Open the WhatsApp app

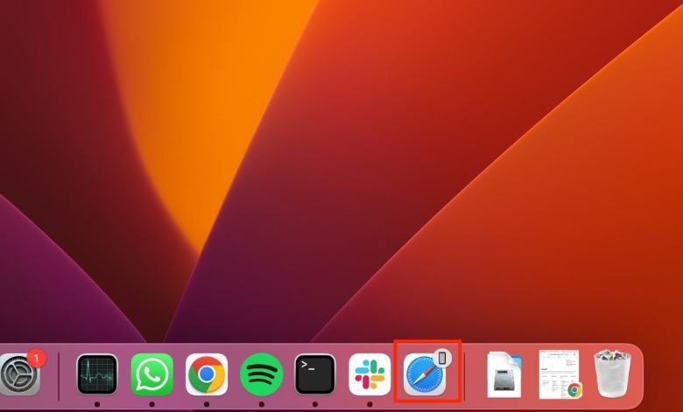point(151,374)
